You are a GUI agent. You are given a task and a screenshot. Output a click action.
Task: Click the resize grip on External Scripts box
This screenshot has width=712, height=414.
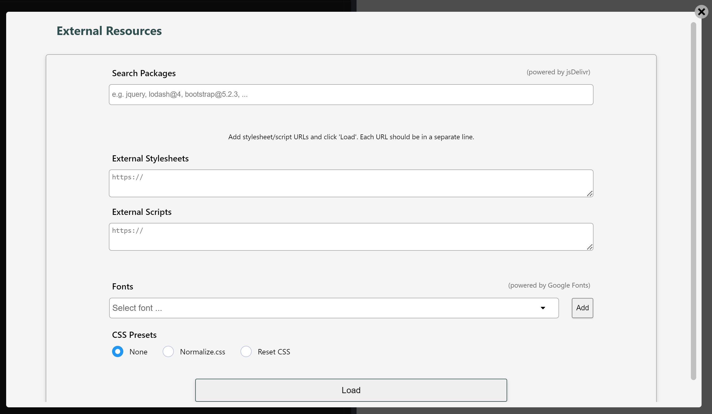click(590, 248)
